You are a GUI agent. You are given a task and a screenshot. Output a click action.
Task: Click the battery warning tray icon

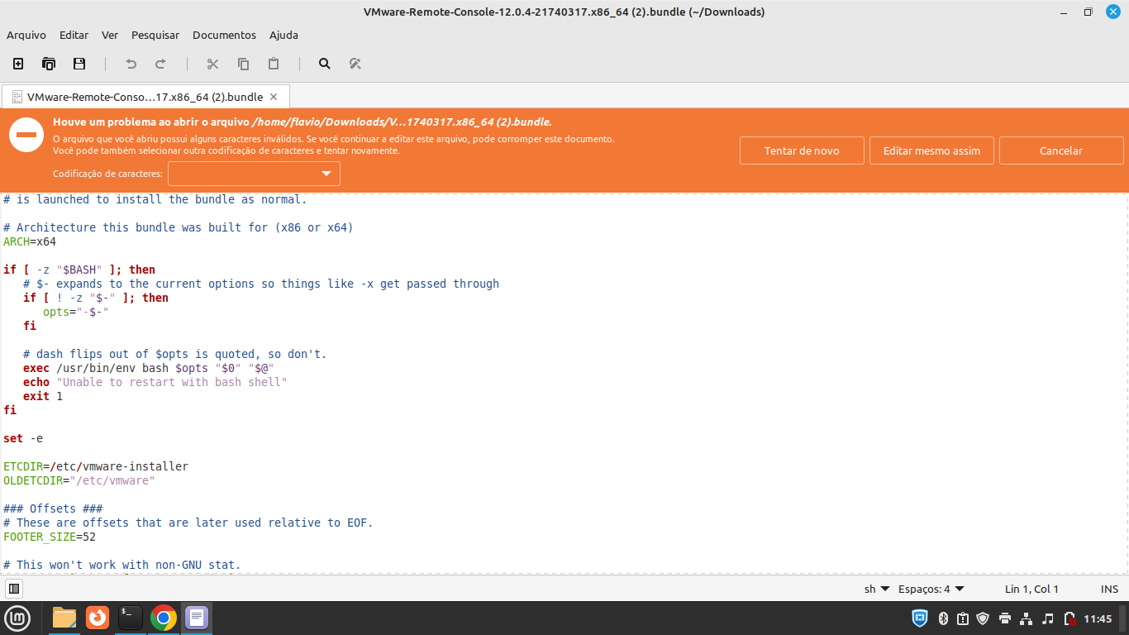pos(1069,618)
